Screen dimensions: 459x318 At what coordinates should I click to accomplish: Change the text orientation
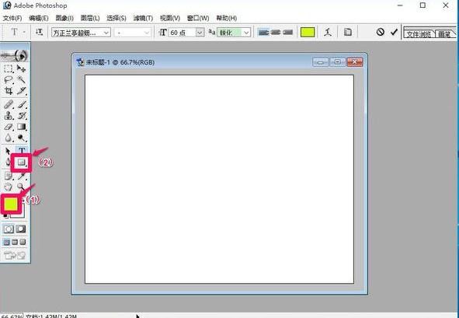tap(39, 32)
